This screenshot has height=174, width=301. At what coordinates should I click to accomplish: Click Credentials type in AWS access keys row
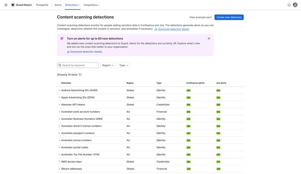163,162
